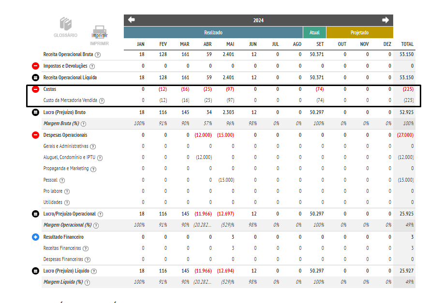Open help for Aluguel, Condomínio e IPTU
Viewport: 443px width, 303px height.
point(100,158)
